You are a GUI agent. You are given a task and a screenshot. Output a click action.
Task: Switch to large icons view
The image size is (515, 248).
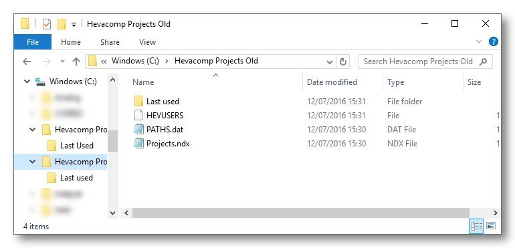click(x=491, y=226)
